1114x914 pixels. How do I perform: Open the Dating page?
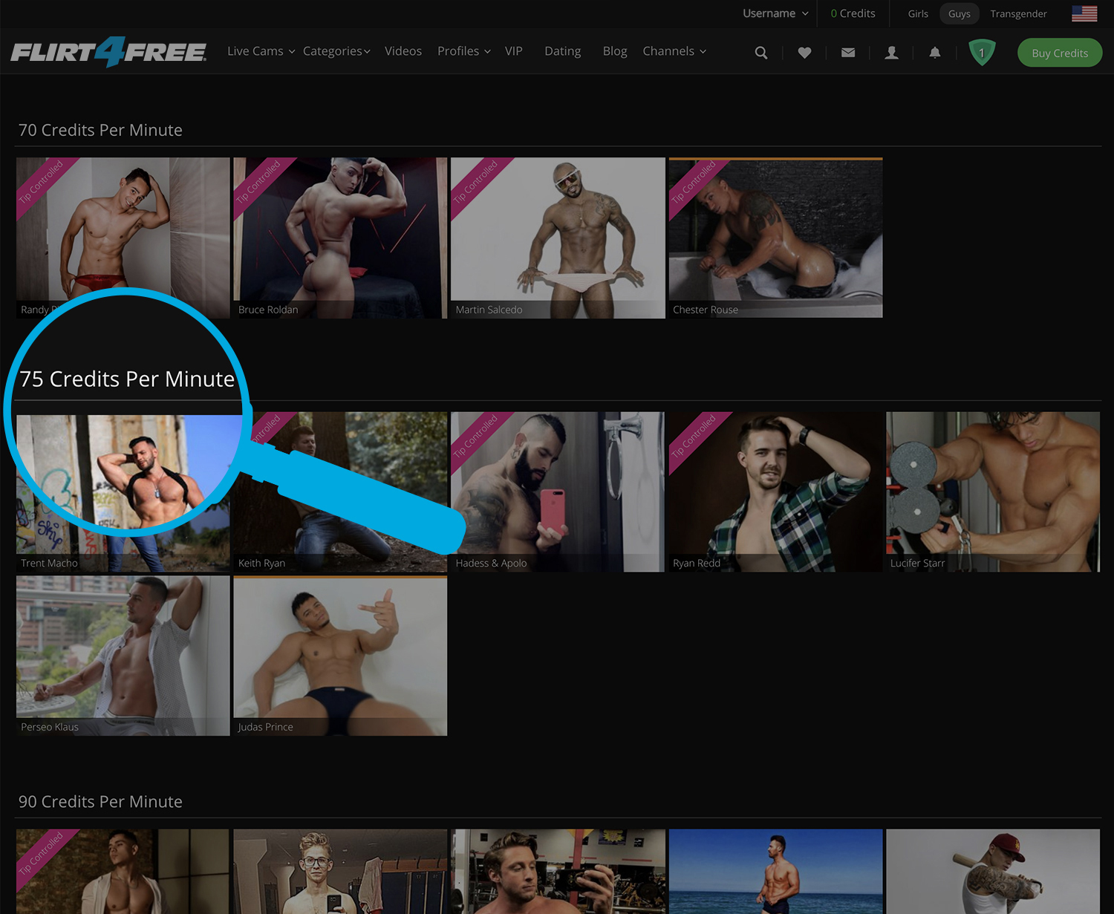click(x=563, y=51)
